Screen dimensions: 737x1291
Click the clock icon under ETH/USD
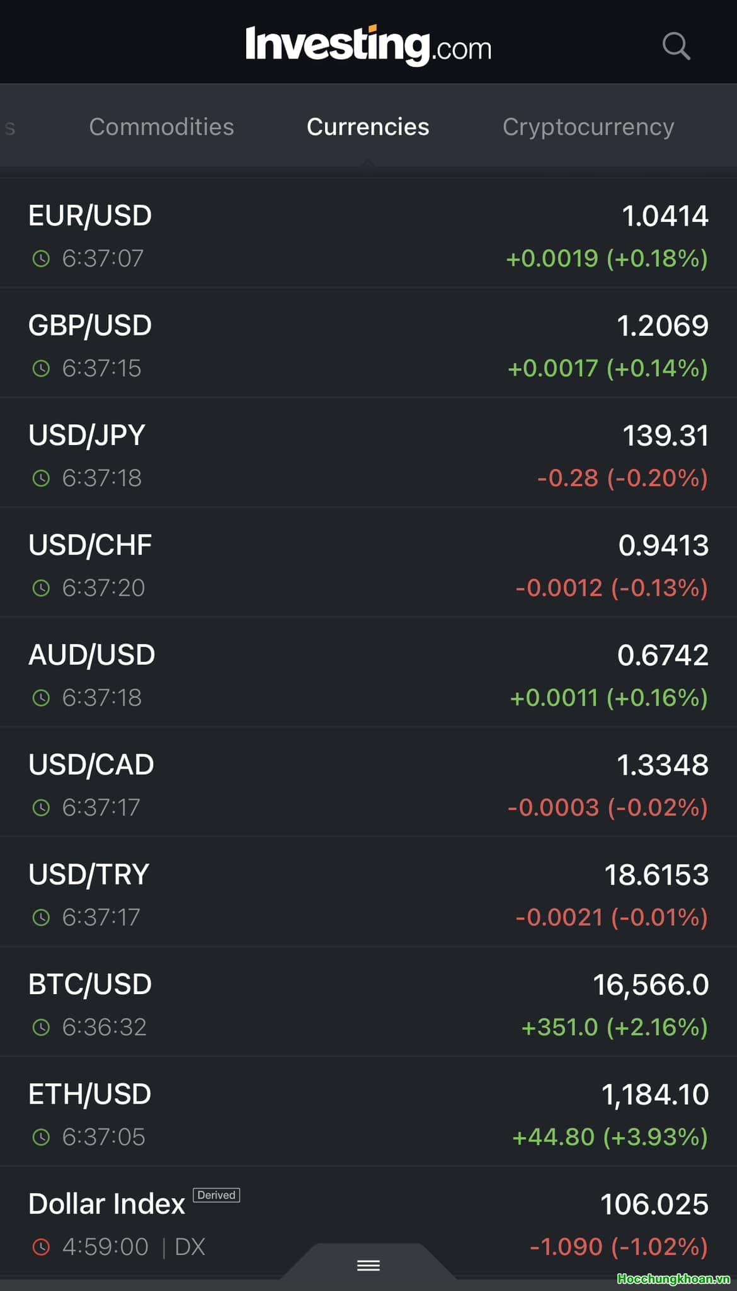click(41, 1137)
